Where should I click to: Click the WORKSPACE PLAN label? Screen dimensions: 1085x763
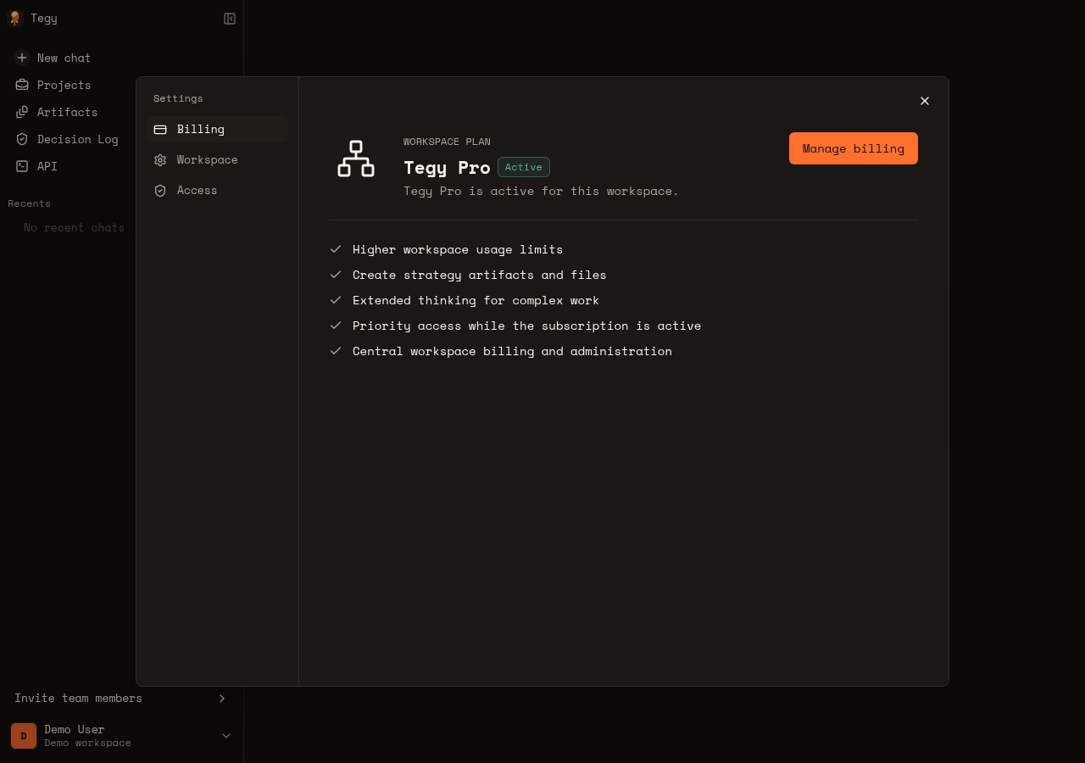(447, 142)
